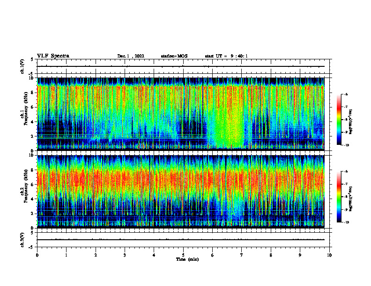Click the ch.2 spectrogram color scale bar
The image size is (371, 286).
tap(339, 197)
